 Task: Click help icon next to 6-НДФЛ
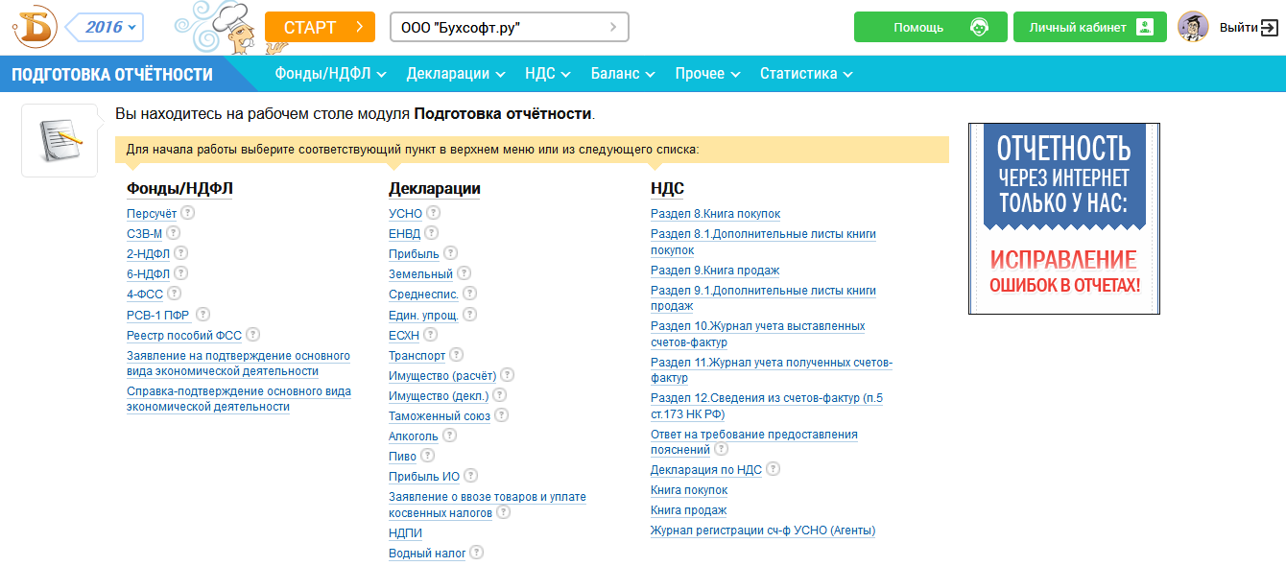[x=180, y=273]
